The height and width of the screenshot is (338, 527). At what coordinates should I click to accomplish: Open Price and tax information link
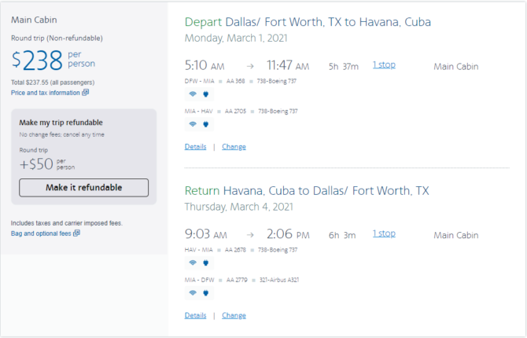click(45, 93)
